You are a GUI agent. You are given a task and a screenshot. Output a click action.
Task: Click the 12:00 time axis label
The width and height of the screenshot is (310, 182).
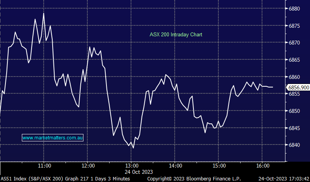pyautogui.click(x=88, y=166)
